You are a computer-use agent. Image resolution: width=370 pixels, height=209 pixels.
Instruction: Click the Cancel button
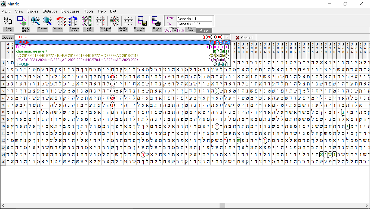[244, 38]
